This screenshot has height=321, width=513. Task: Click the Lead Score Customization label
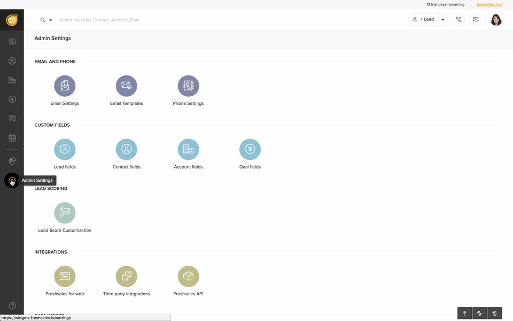point(65,230)
